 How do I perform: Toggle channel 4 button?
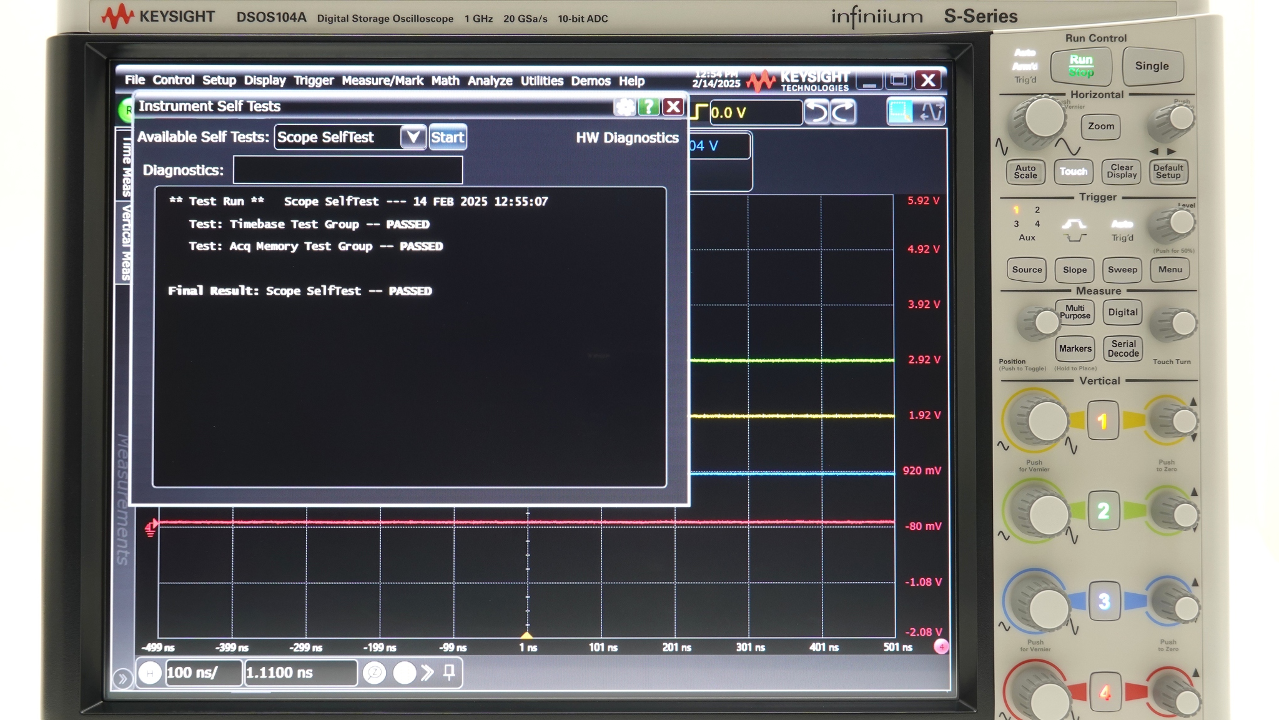(x=1104, y=692)
